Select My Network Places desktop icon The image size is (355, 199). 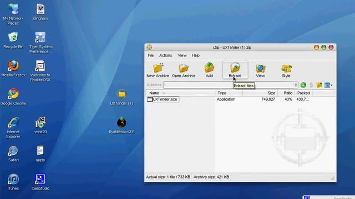point(13,14)
